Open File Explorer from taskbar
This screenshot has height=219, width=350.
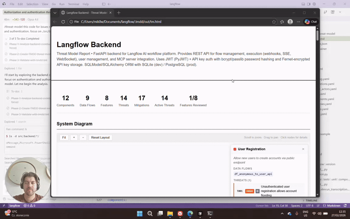click(170, 214)
